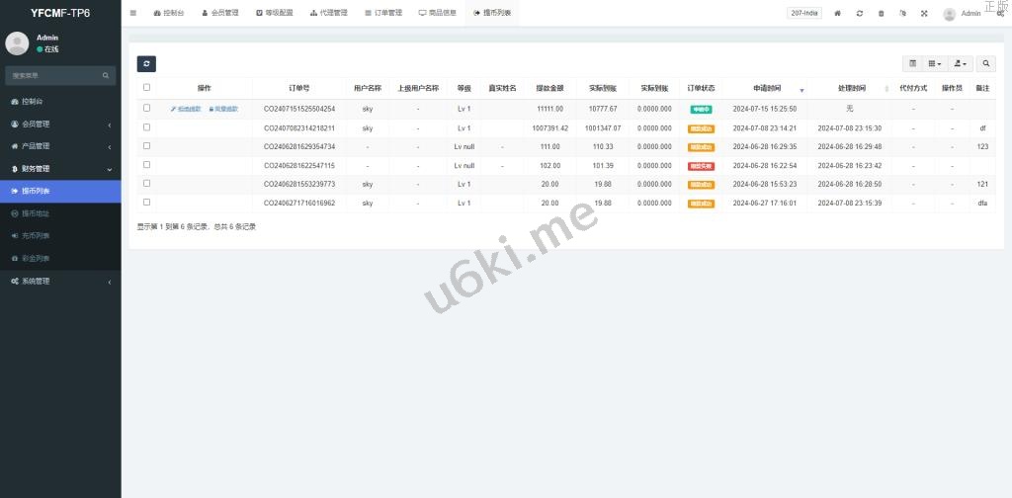Sort by the 申请时间 column header
This screenshot has height=498, width=1012.
pos(767,88)
